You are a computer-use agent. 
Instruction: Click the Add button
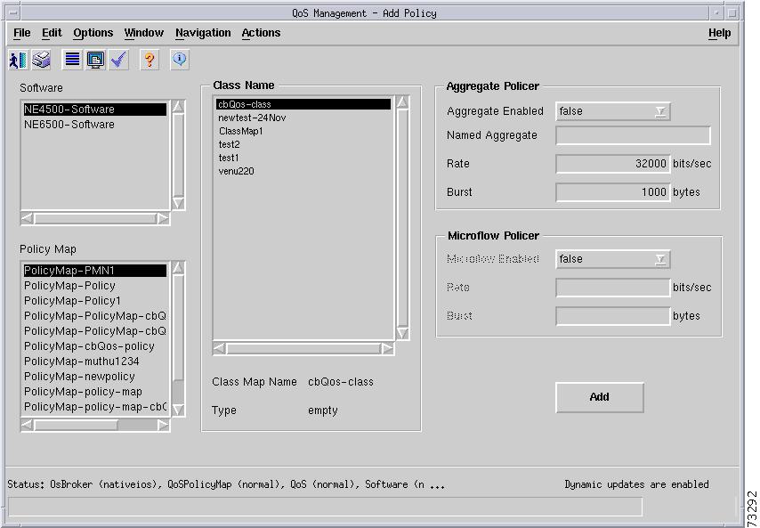pyautogui.click(x=600, y=397)
